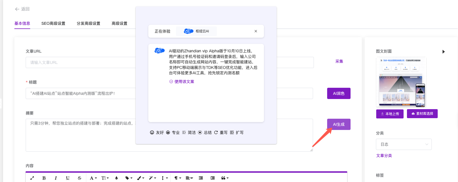The image size is (458, 182).
Task: Click the 文章分类 link
Action: coord(384,156)
